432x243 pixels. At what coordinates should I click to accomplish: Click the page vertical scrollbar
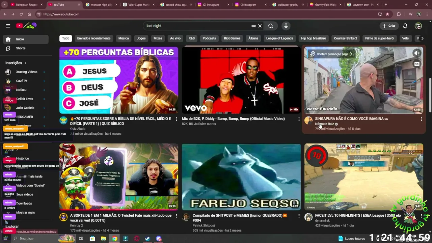[430, 94]
